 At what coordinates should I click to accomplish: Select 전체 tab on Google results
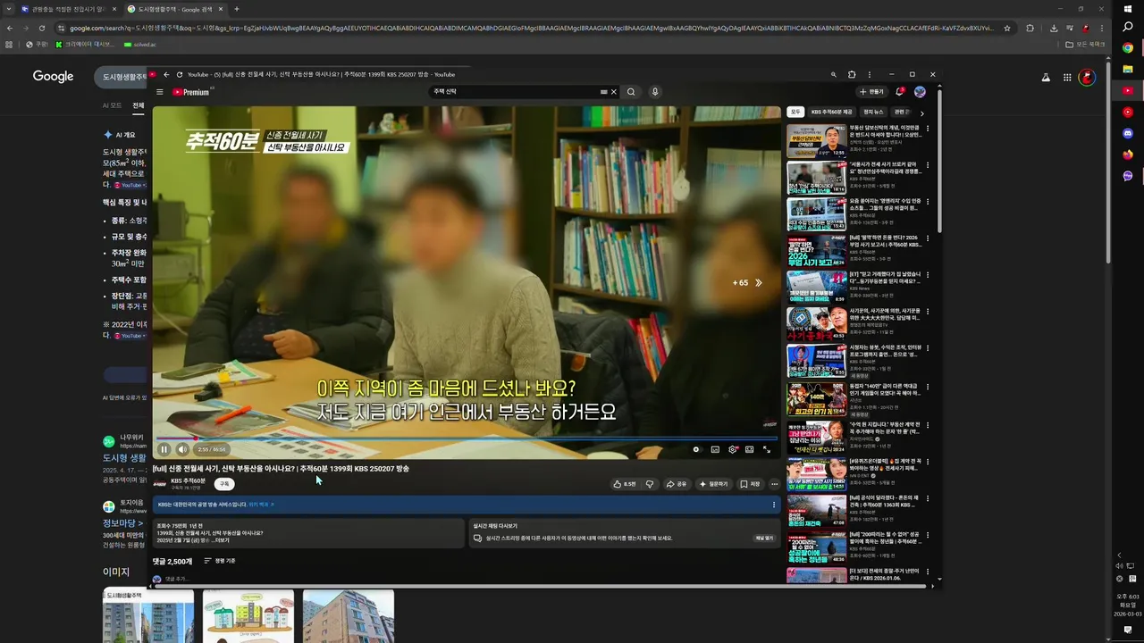(139, 105)
